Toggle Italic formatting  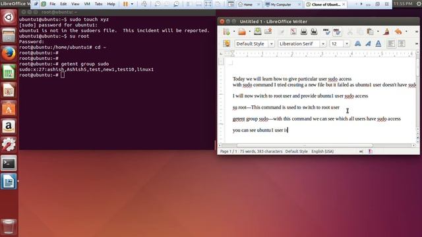368,43
